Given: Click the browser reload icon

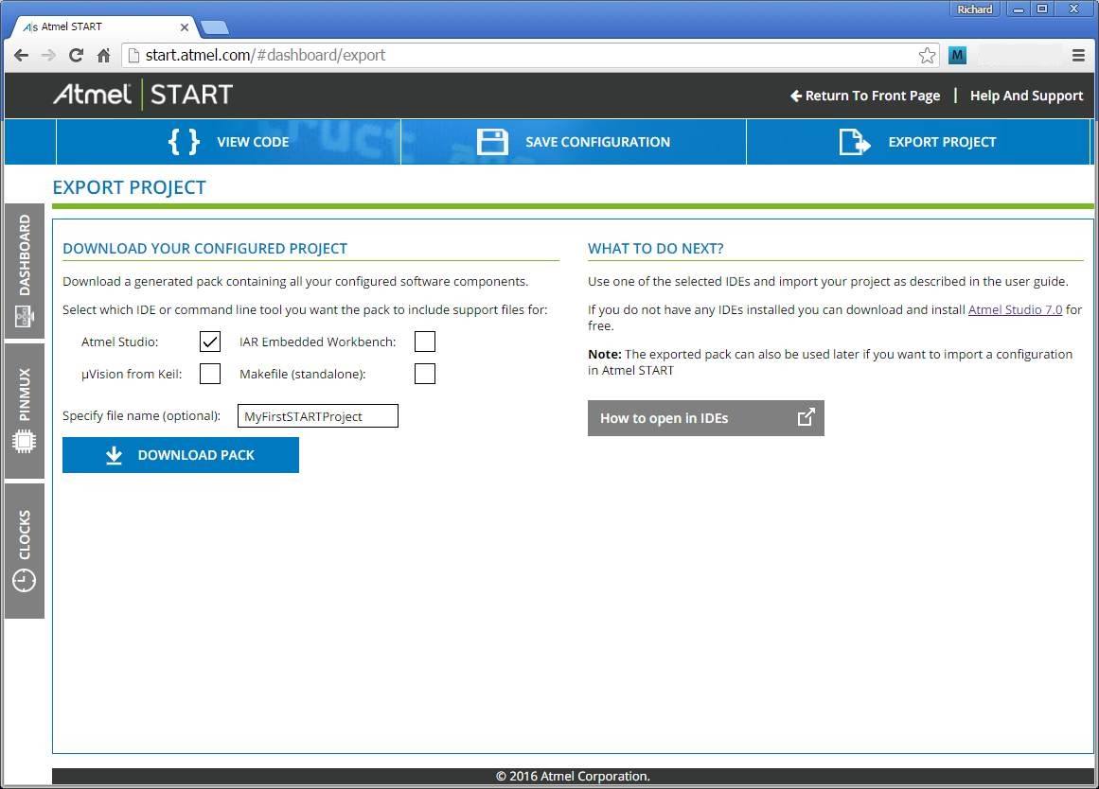Looking at the screenshot, I should point(77,55).
